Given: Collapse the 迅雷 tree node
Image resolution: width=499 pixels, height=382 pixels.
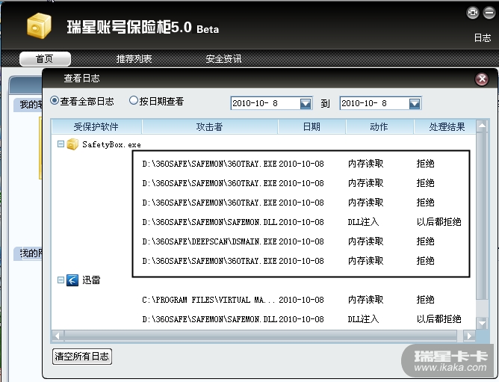Looking at the screenshot, I should coord(61,280).
